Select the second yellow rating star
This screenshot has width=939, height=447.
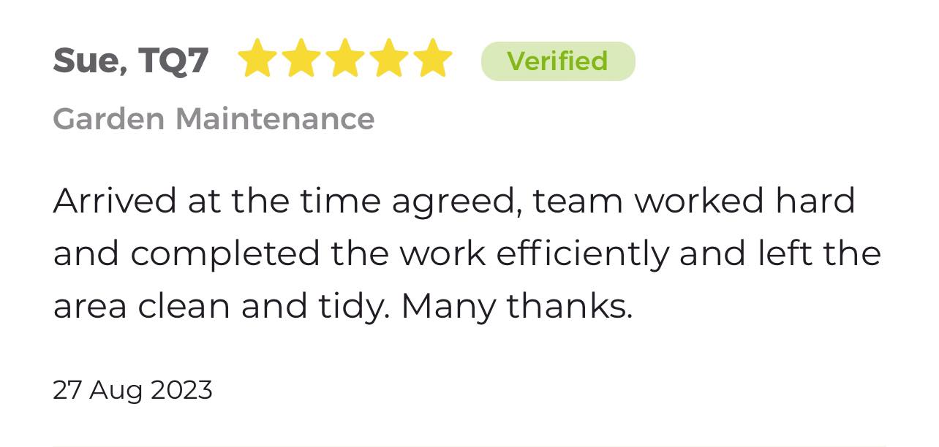pyautogui.click(x=301, y=58)
